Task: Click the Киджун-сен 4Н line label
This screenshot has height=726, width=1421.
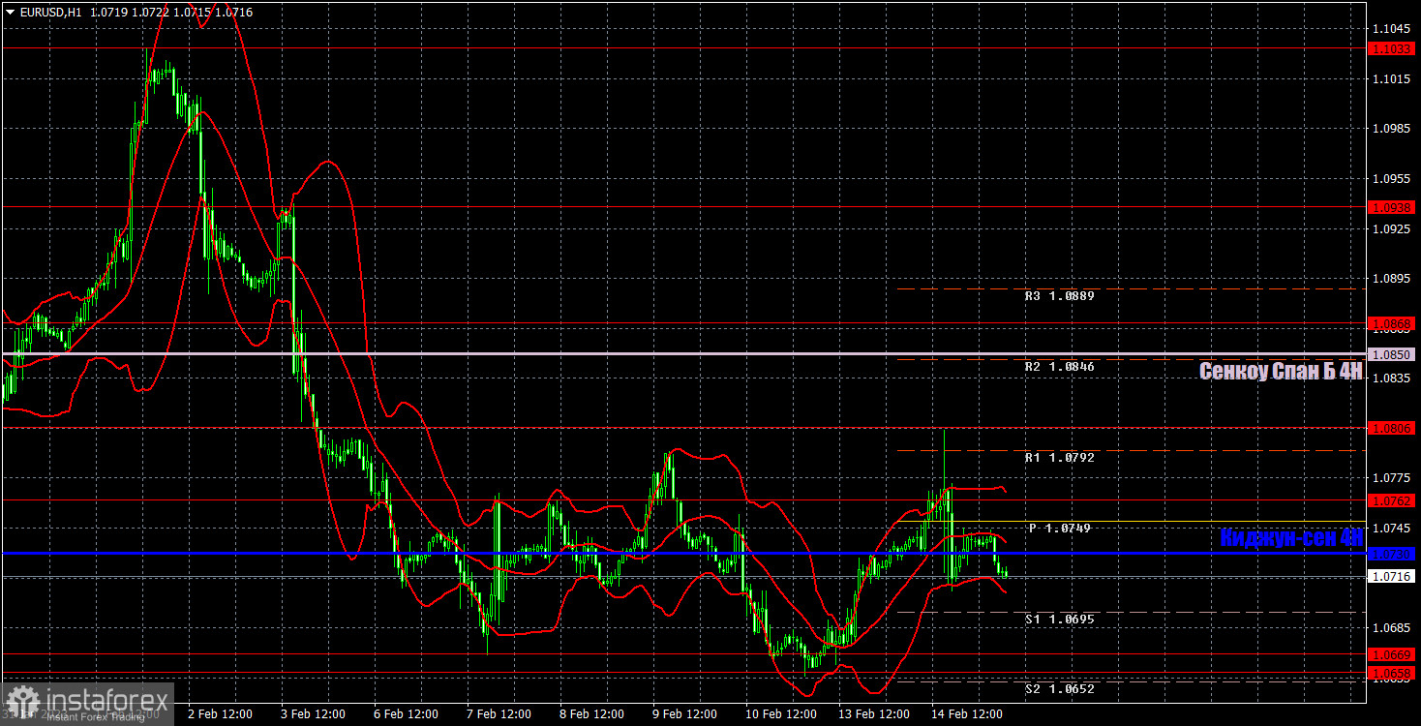Action: tap(1291, 537)
